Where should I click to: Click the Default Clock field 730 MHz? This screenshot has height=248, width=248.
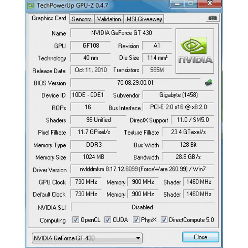tap(86, 194)
